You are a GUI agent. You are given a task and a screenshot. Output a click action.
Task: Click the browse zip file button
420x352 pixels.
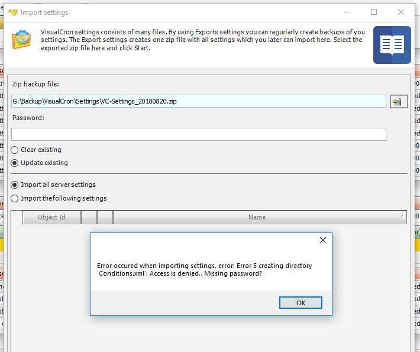[x=396, y=101]
